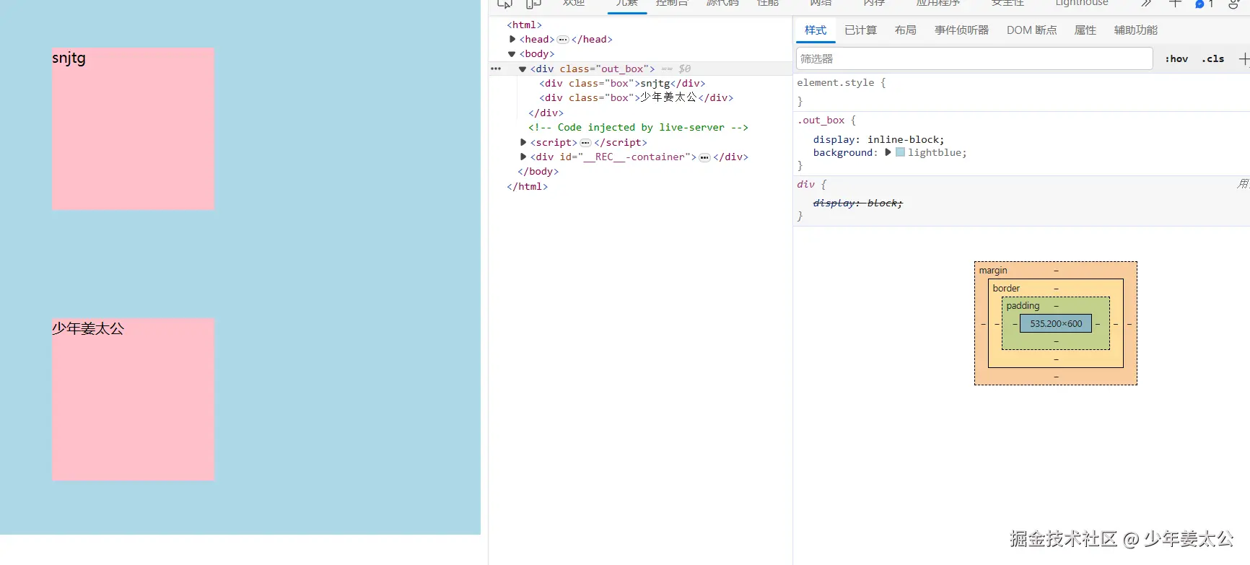This screenshot has width=1250, height=565.
Task: Switch to the 属性 tab
Action: click(1085, 30)
